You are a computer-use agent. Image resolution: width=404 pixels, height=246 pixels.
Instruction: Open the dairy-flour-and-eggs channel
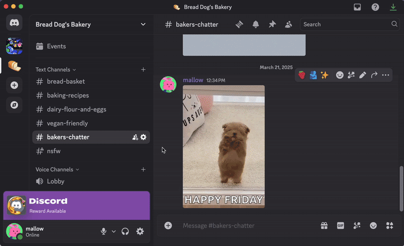click(x=76, y=109)
